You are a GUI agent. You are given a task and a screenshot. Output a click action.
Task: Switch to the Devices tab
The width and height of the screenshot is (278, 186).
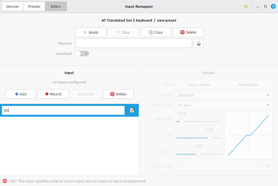click(13, 7)
